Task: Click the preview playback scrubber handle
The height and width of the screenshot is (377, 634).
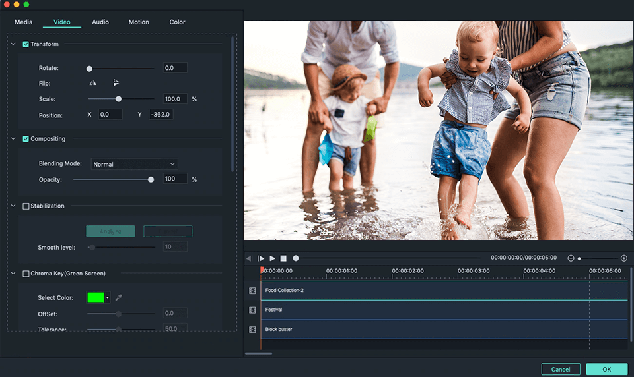Action: [x=296, y=258]
